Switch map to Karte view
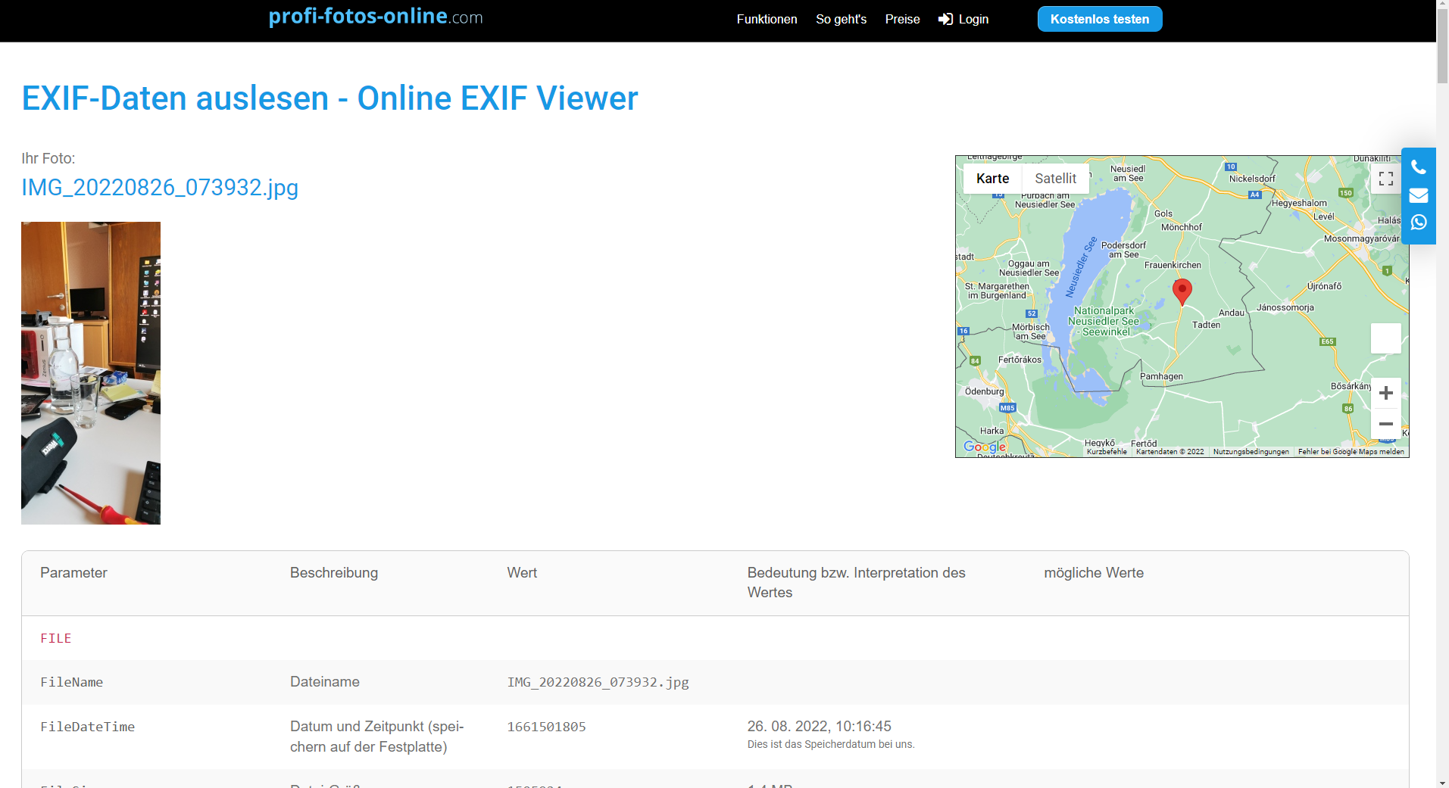1449x788 pixels. 992,179
